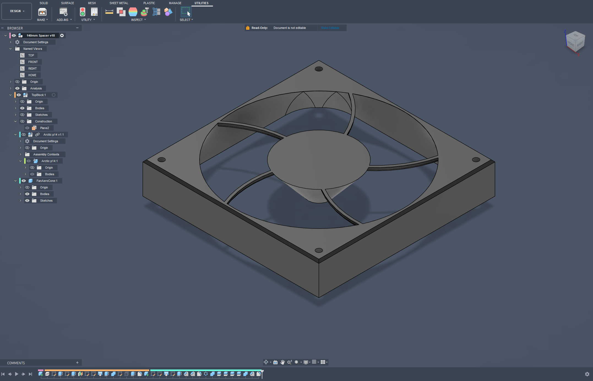Image resolution: width=593 pixels, height=381 pixels.
Task: Expand the Document Settings node
Action: pos(10,42)
